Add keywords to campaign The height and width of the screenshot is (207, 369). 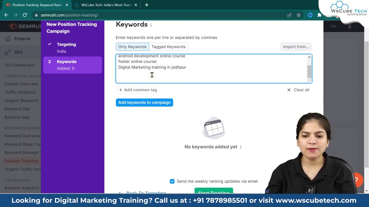click(x=144, y=102)
